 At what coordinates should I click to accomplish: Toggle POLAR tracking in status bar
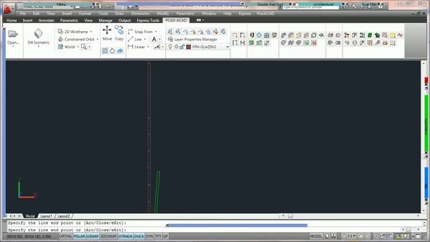point(79,236)
